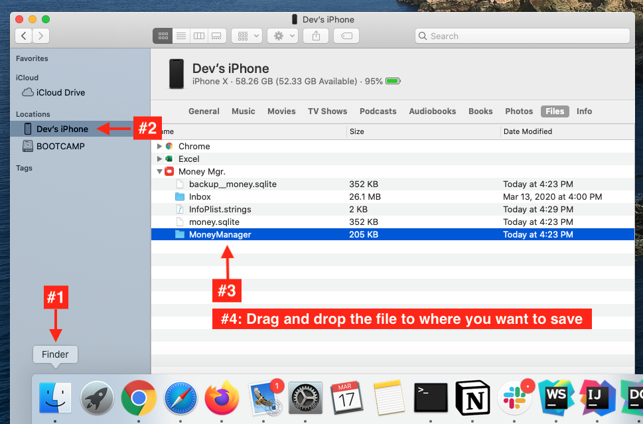Switch to column view in toolbar

click(199, 36)
